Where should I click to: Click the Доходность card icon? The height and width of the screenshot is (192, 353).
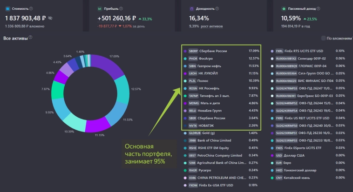pos(191,9)
